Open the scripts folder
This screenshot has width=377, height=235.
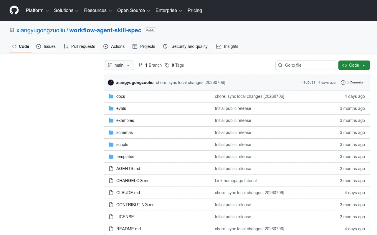click(122, 145)
